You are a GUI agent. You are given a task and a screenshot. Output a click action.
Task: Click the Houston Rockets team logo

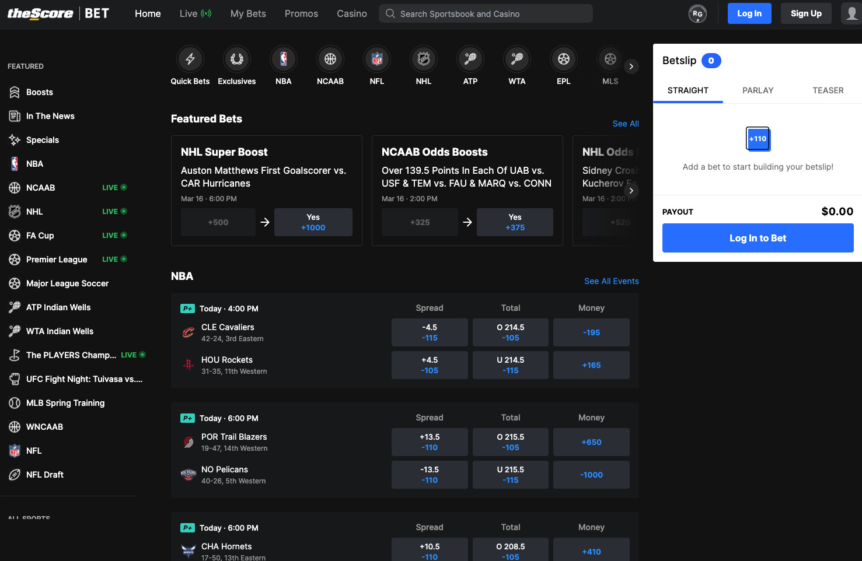pyautogui.click(x=188, y=365)
